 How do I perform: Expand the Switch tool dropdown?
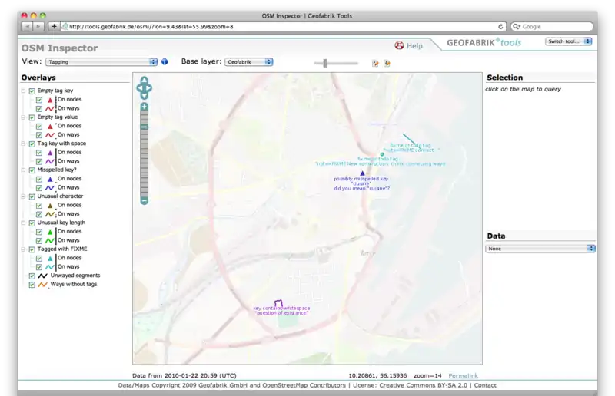[569, 41]
